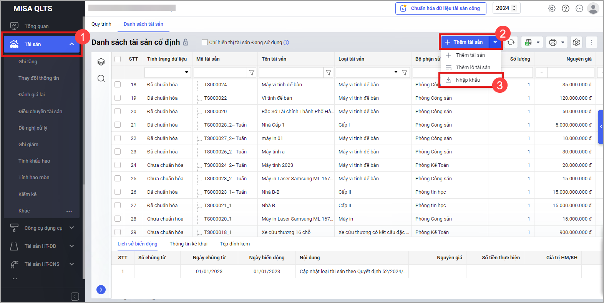This screenshot has width=604, height=303.
Task: Toggle the select-all checkbox in table header
Action: (x=118, y=59)
